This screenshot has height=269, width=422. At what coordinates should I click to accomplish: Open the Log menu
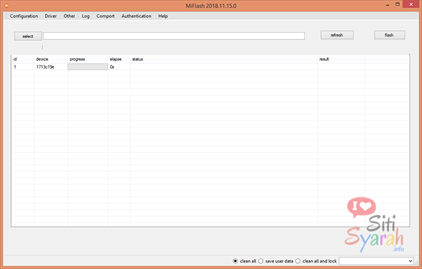[86, 16]
